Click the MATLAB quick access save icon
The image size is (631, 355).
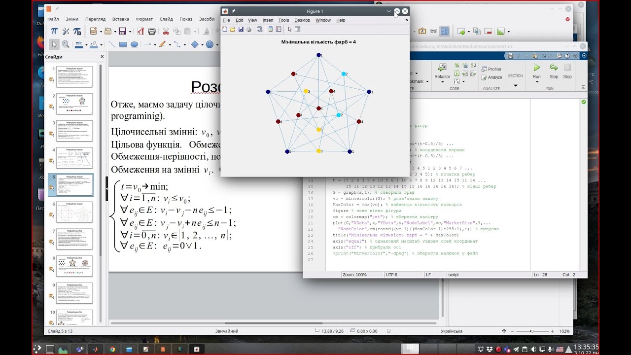tap(510, 56)
